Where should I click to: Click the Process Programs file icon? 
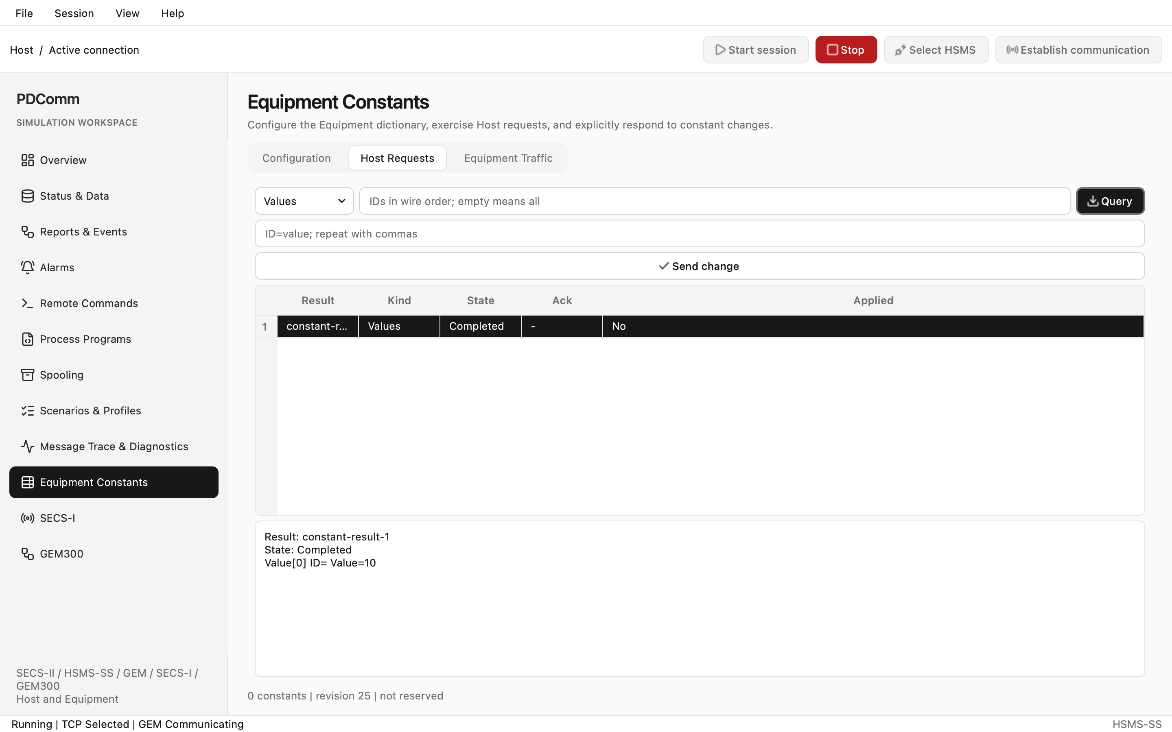click(28, 340)
